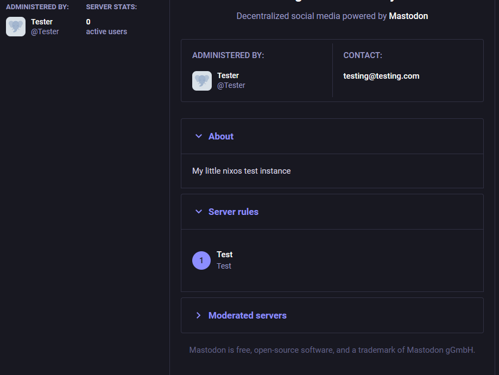This screenshot has width=499, height=375.
Task: Select the Tester name in the main panel
Action: (228, 75)
